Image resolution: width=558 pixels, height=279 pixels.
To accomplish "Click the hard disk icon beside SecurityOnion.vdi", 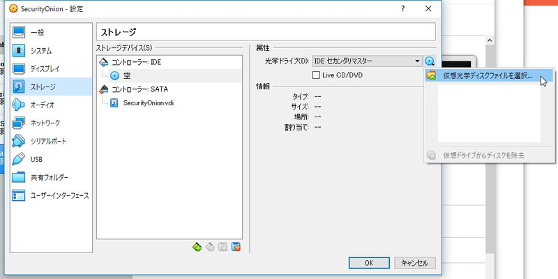I will pyautogui.click(x=114, y=103).
